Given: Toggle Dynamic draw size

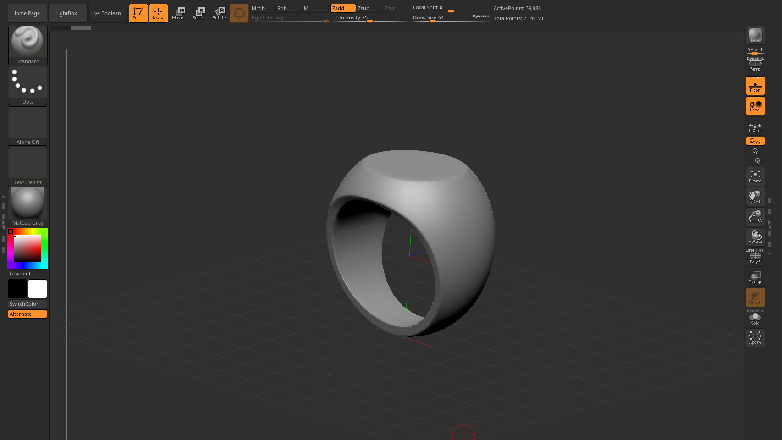Looking at the screenshot, I should pos(481,16).
